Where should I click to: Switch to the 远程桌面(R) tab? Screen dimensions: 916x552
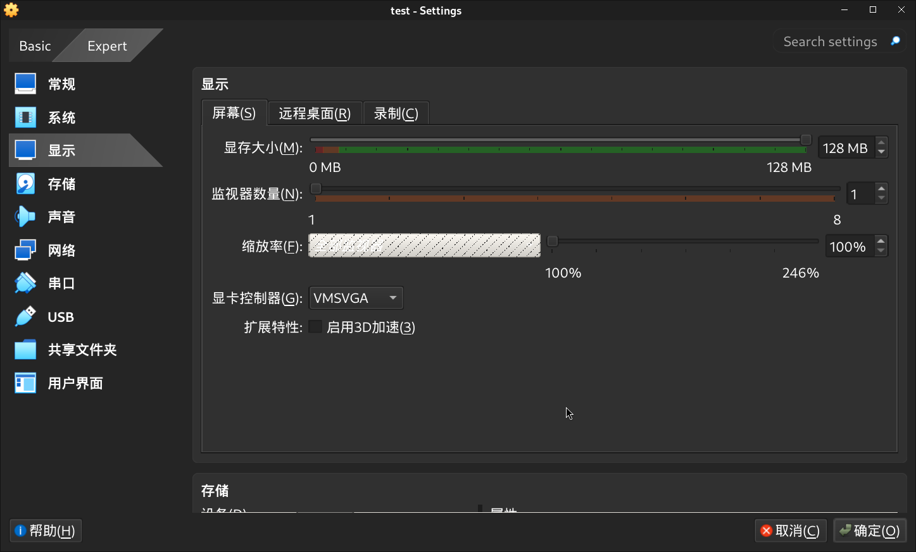pyautogui.click(x=315, y=113)
